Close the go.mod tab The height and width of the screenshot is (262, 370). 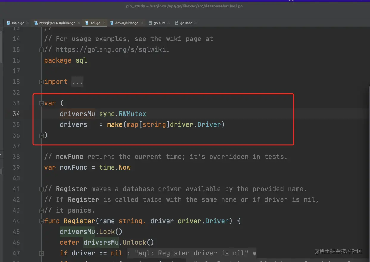point(195,23)
